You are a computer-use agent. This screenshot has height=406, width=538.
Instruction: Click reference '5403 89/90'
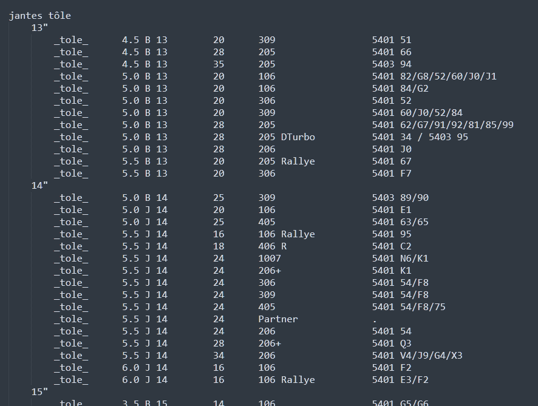pos(400,198)
